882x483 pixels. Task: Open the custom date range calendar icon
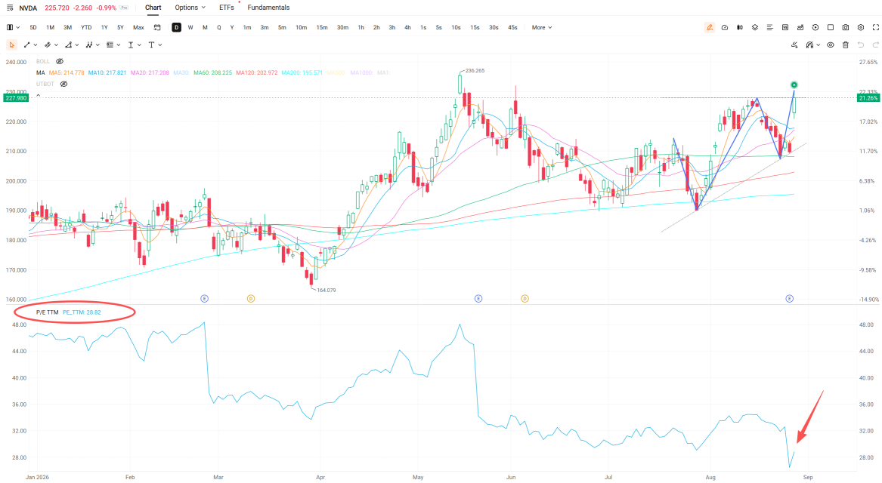pos(157,27)
